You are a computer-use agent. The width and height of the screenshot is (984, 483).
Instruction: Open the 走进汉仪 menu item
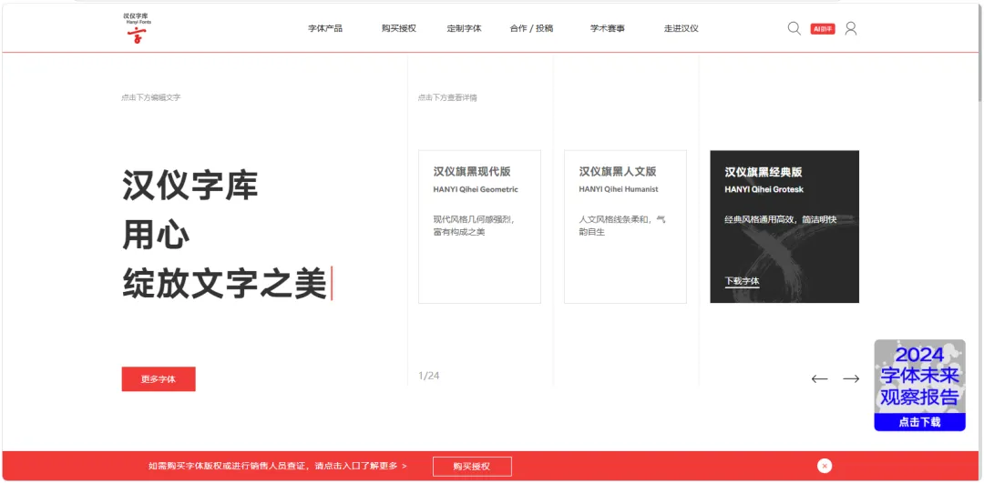coord(682,28)
